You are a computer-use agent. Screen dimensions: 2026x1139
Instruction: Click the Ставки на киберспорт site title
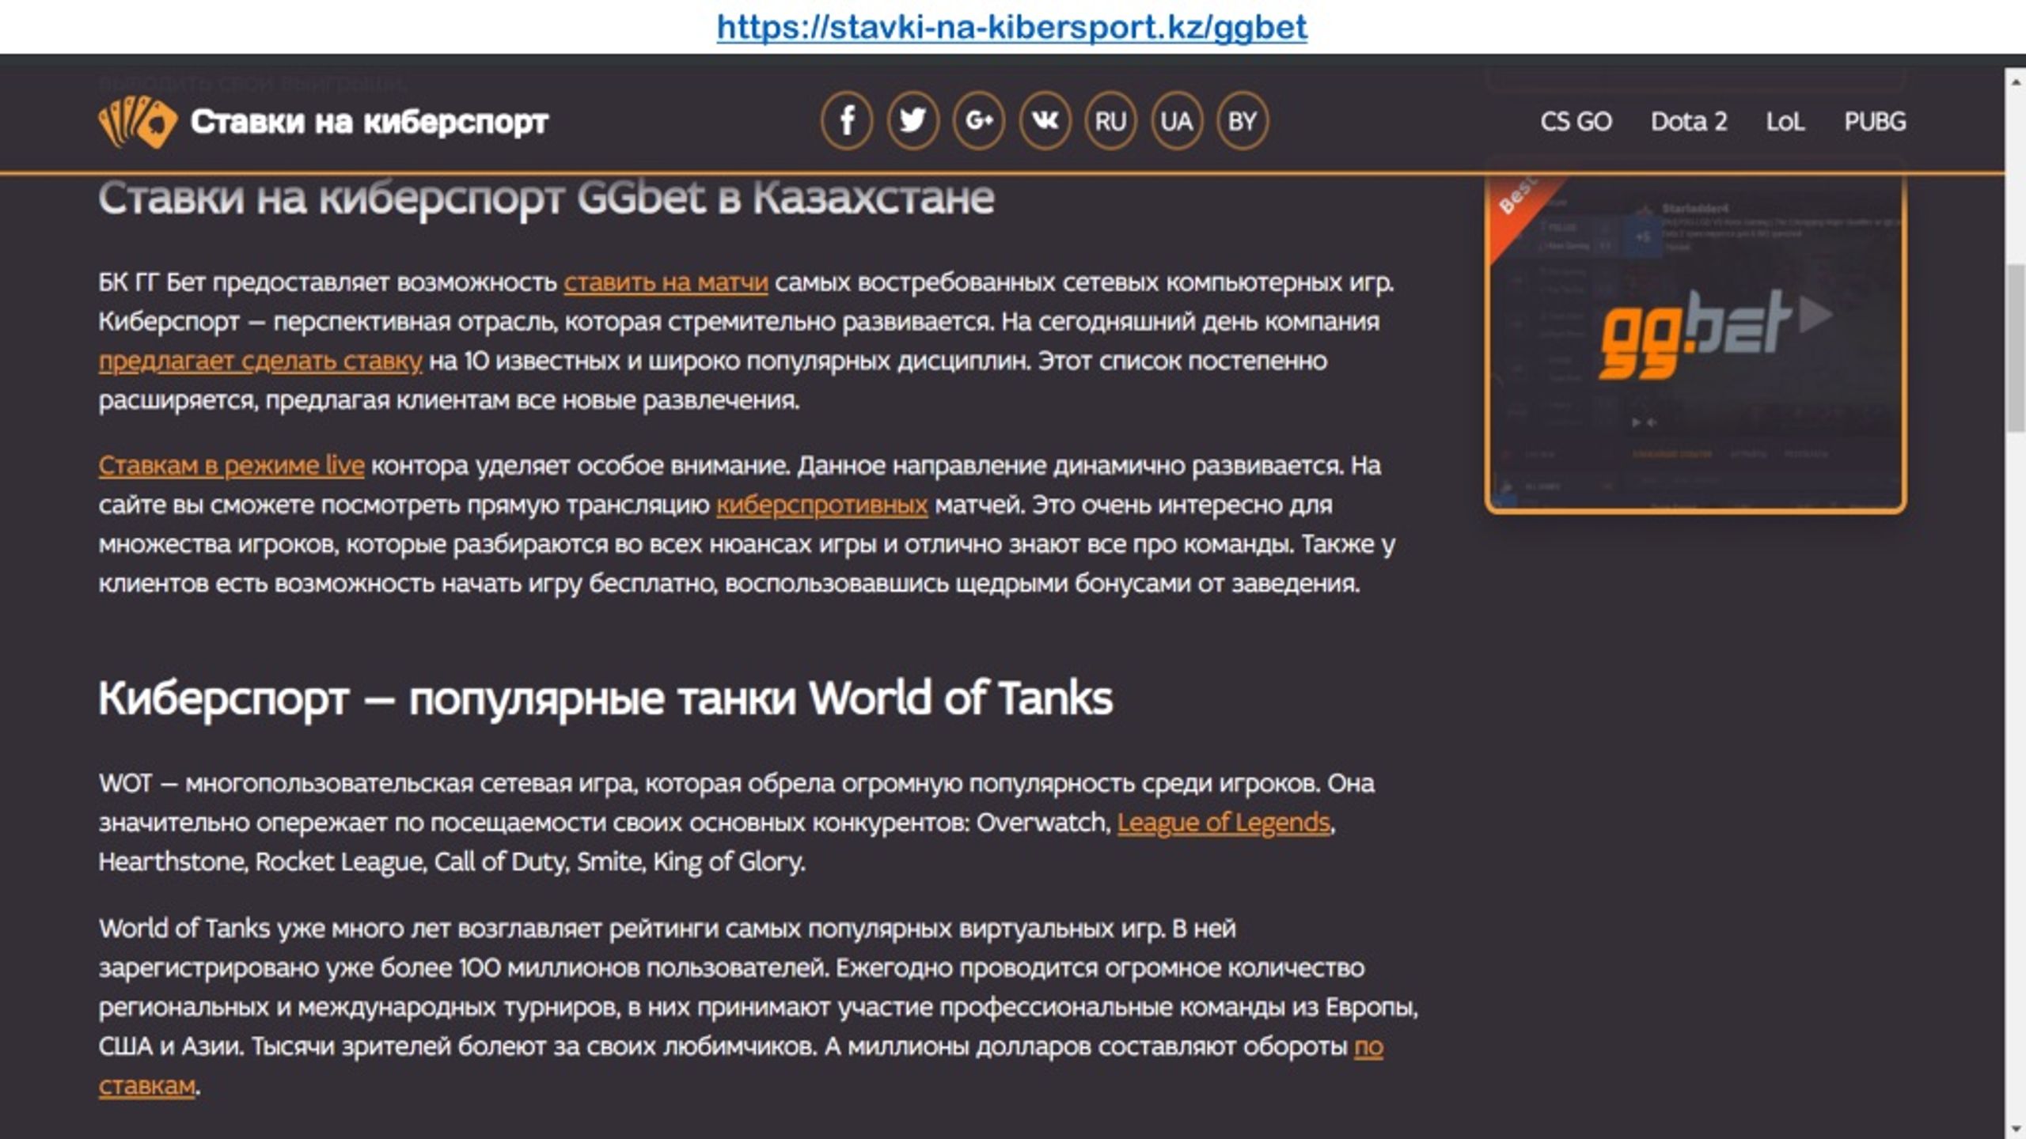[x=369, y=122]
